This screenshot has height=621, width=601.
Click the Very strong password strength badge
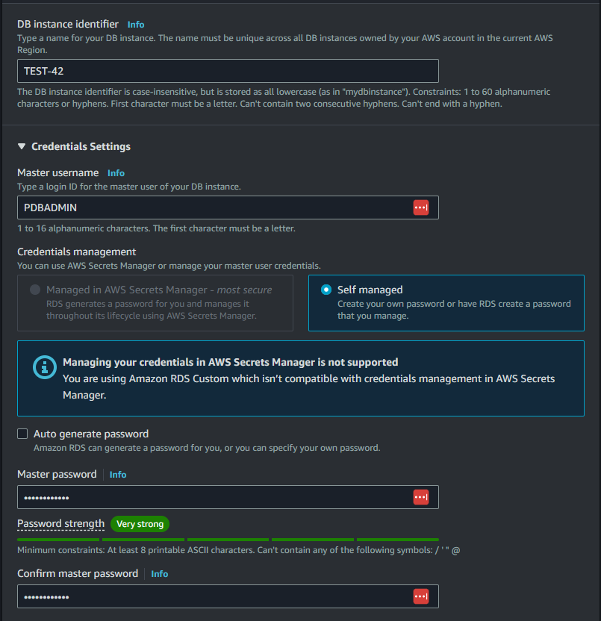pyautogui.click(x=140, y=524)
